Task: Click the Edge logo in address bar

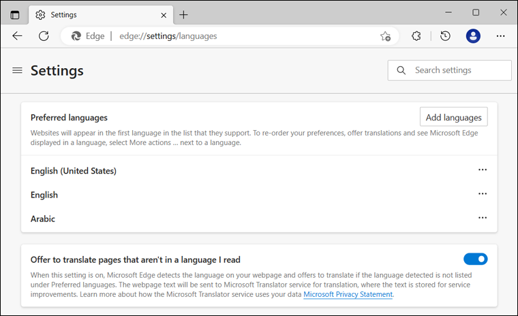Action: pos(76,35)
